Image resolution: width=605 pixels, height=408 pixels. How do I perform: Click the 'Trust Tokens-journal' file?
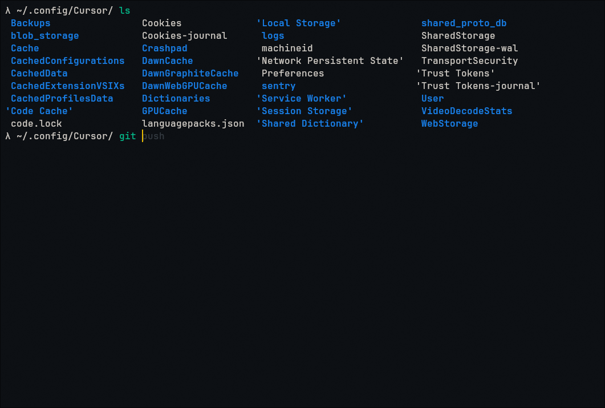tap(478, 86)
